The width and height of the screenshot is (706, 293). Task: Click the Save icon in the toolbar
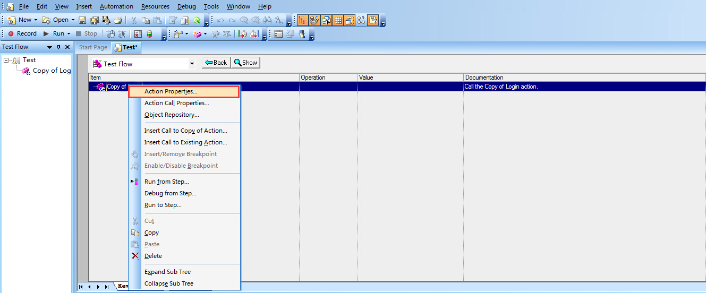pyautogui.click(x=82, y=20)
